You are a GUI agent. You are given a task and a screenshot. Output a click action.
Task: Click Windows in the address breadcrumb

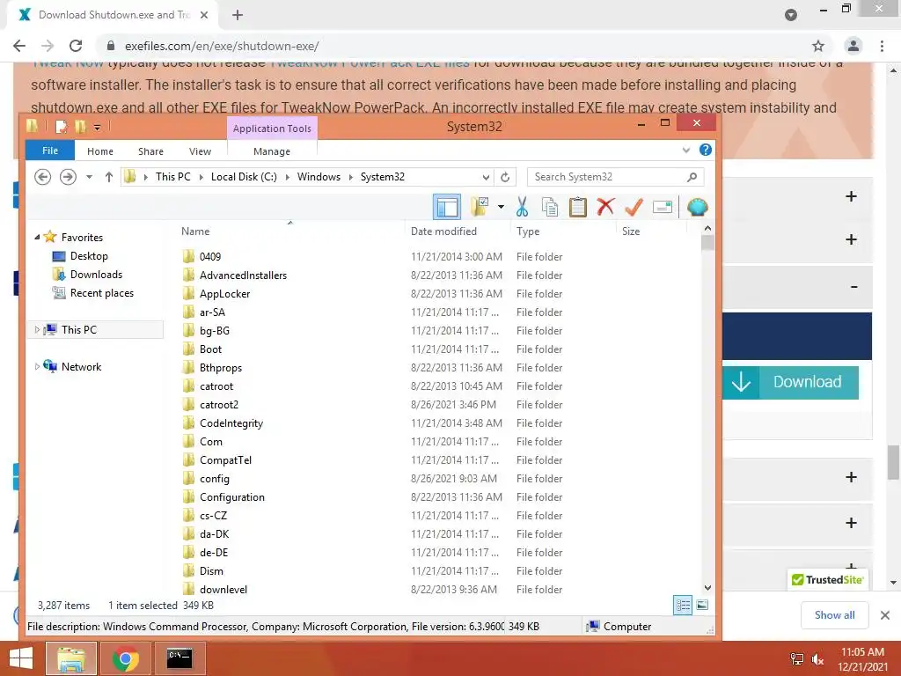click(319, 177)
